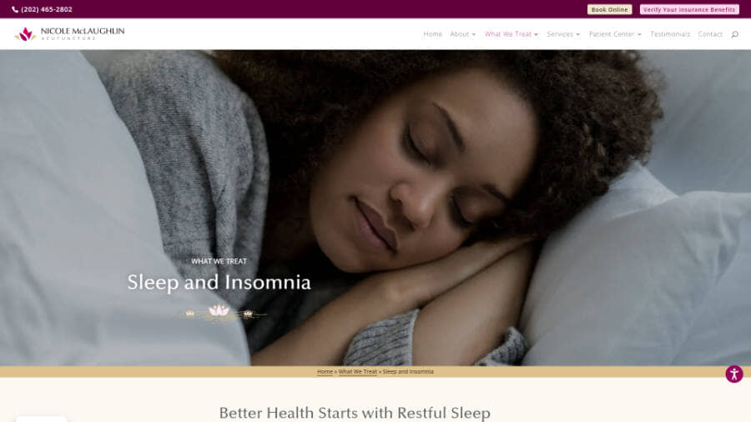The height and width of the screenshot is (422, 751).
Task: Click Verify Your Insurance Benefits button
Action: tap(689, 9)
